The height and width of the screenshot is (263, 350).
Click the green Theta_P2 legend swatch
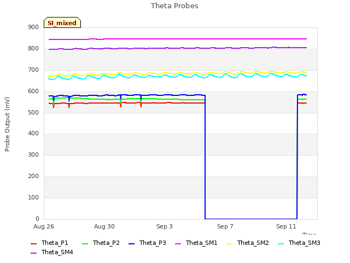pos(85,243)
